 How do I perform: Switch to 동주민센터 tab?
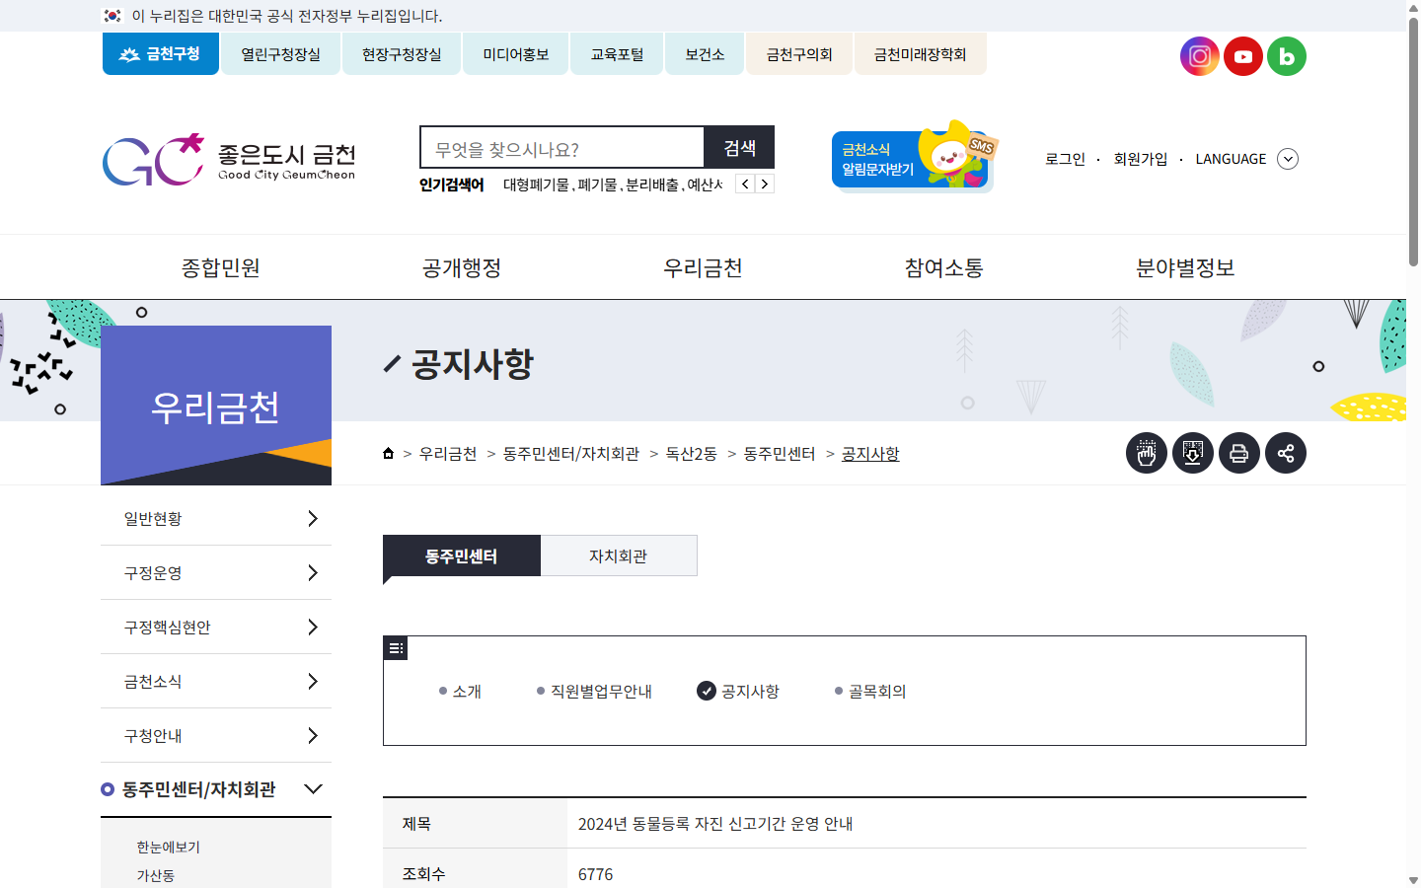(x=462, y=555)
